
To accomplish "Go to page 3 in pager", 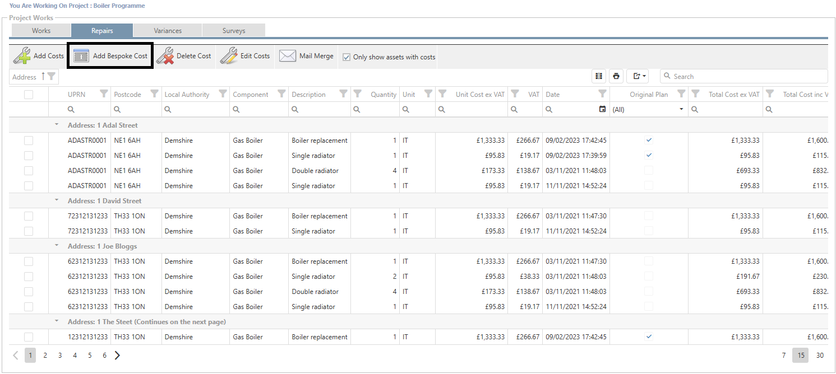I will 60,355.
